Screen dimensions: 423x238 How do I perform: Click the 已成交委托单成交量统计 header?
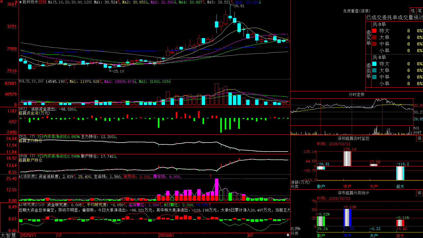tap(394, 17)
